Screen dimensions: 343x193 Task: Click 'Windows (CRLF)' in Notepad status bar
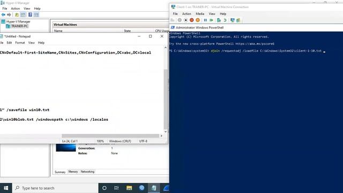[120, 141]
